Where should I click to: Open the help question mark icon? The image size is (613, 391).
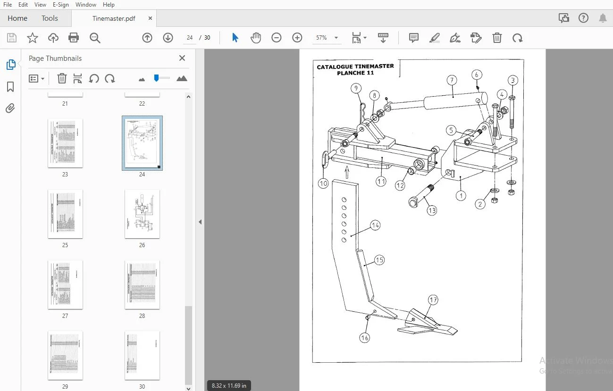pos(583,18)
